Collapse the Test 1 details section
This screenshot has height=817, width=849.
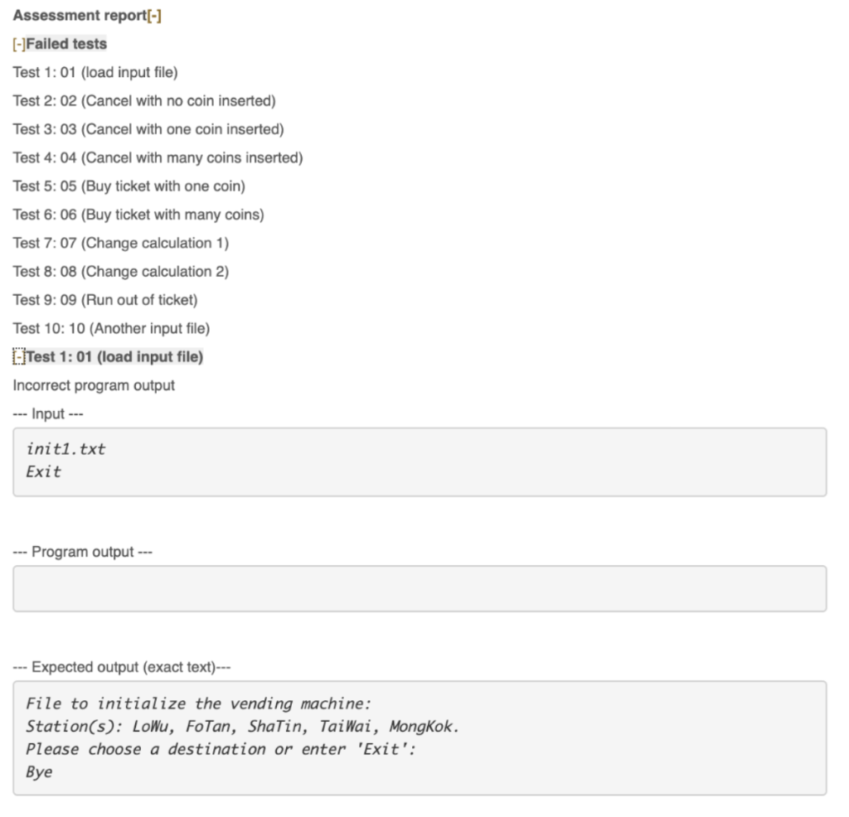point(18,356)
